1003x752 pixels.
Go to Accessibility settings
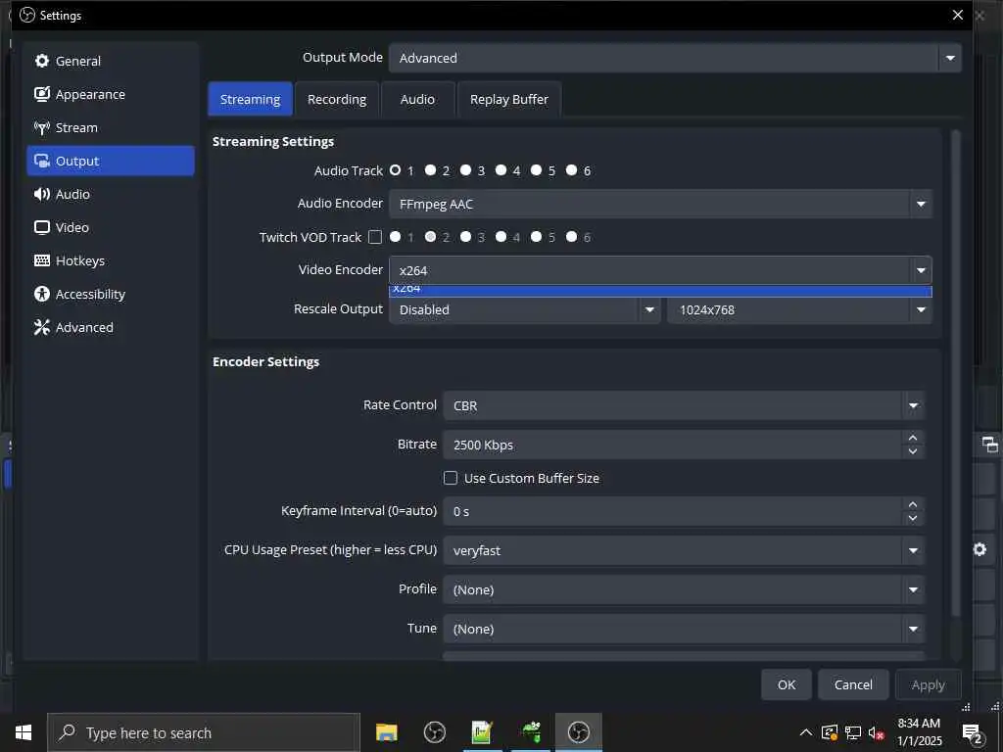pos(110,294)
